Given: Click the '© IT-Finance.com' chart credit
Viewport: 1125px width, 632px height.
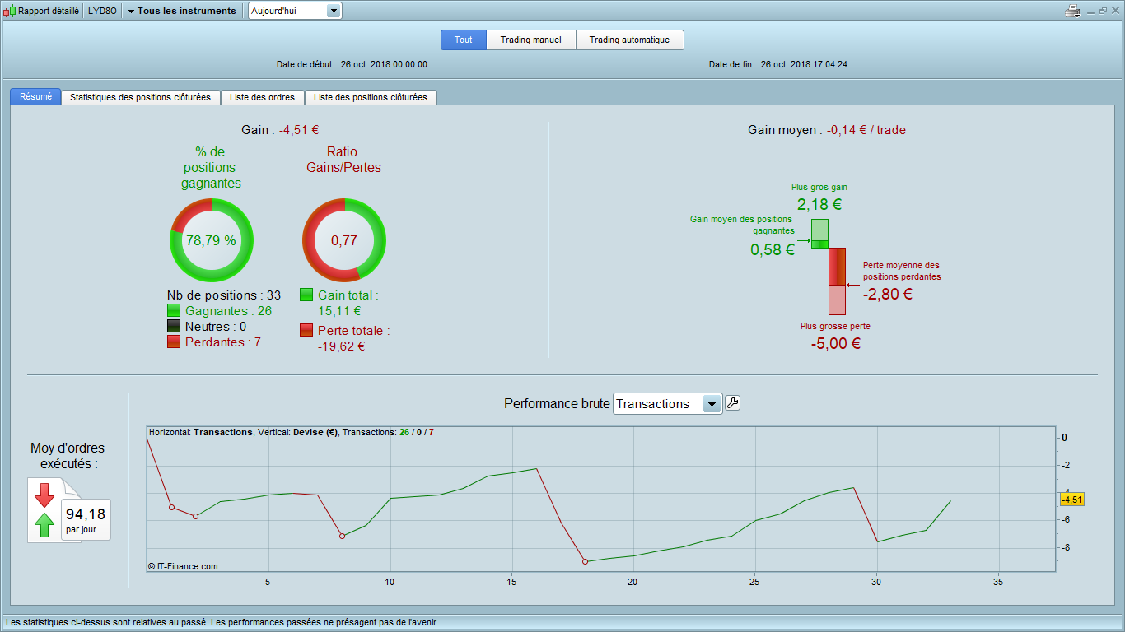Looking at the screenshot, I should click(x=183, y=566).
